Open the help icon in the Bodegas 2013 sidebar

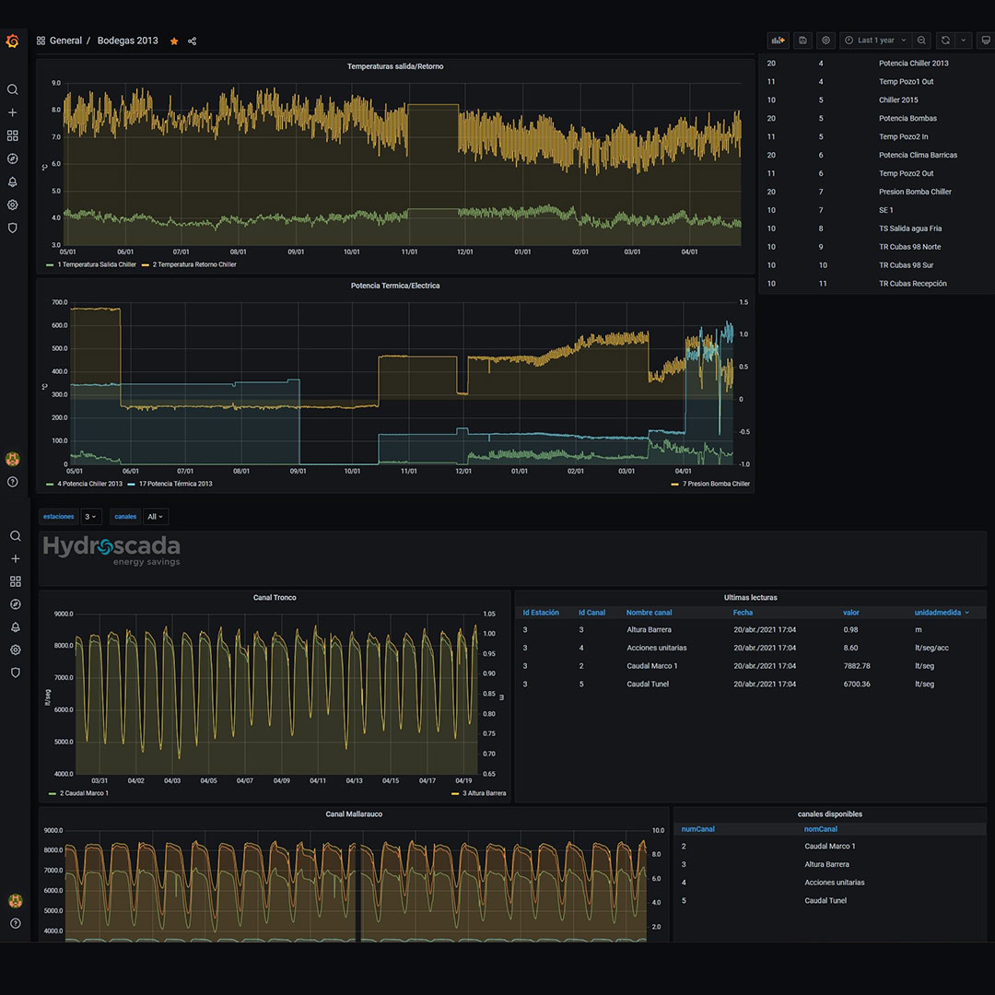[x=12, y=482]
